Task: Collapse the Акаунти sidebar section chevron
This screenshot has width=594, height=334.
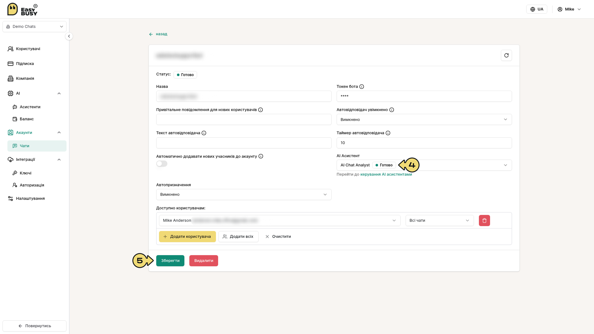Action: coord(59,133)
